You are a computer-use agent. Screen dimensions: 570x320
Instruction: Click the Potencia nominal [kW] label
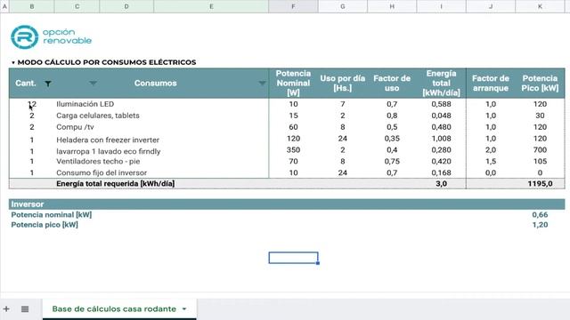[x=52, y=215]
